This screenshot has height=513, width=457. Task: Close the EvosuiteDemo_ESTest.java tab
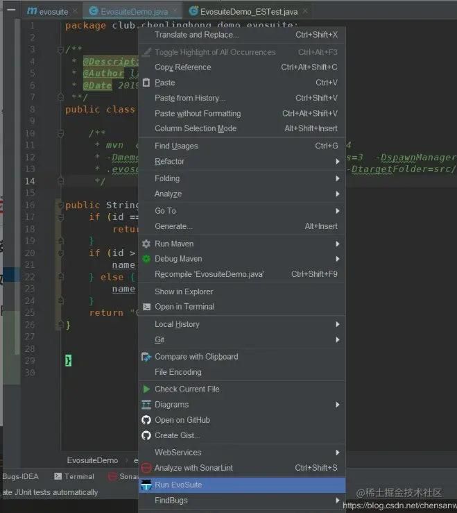(x=305, y=11)
